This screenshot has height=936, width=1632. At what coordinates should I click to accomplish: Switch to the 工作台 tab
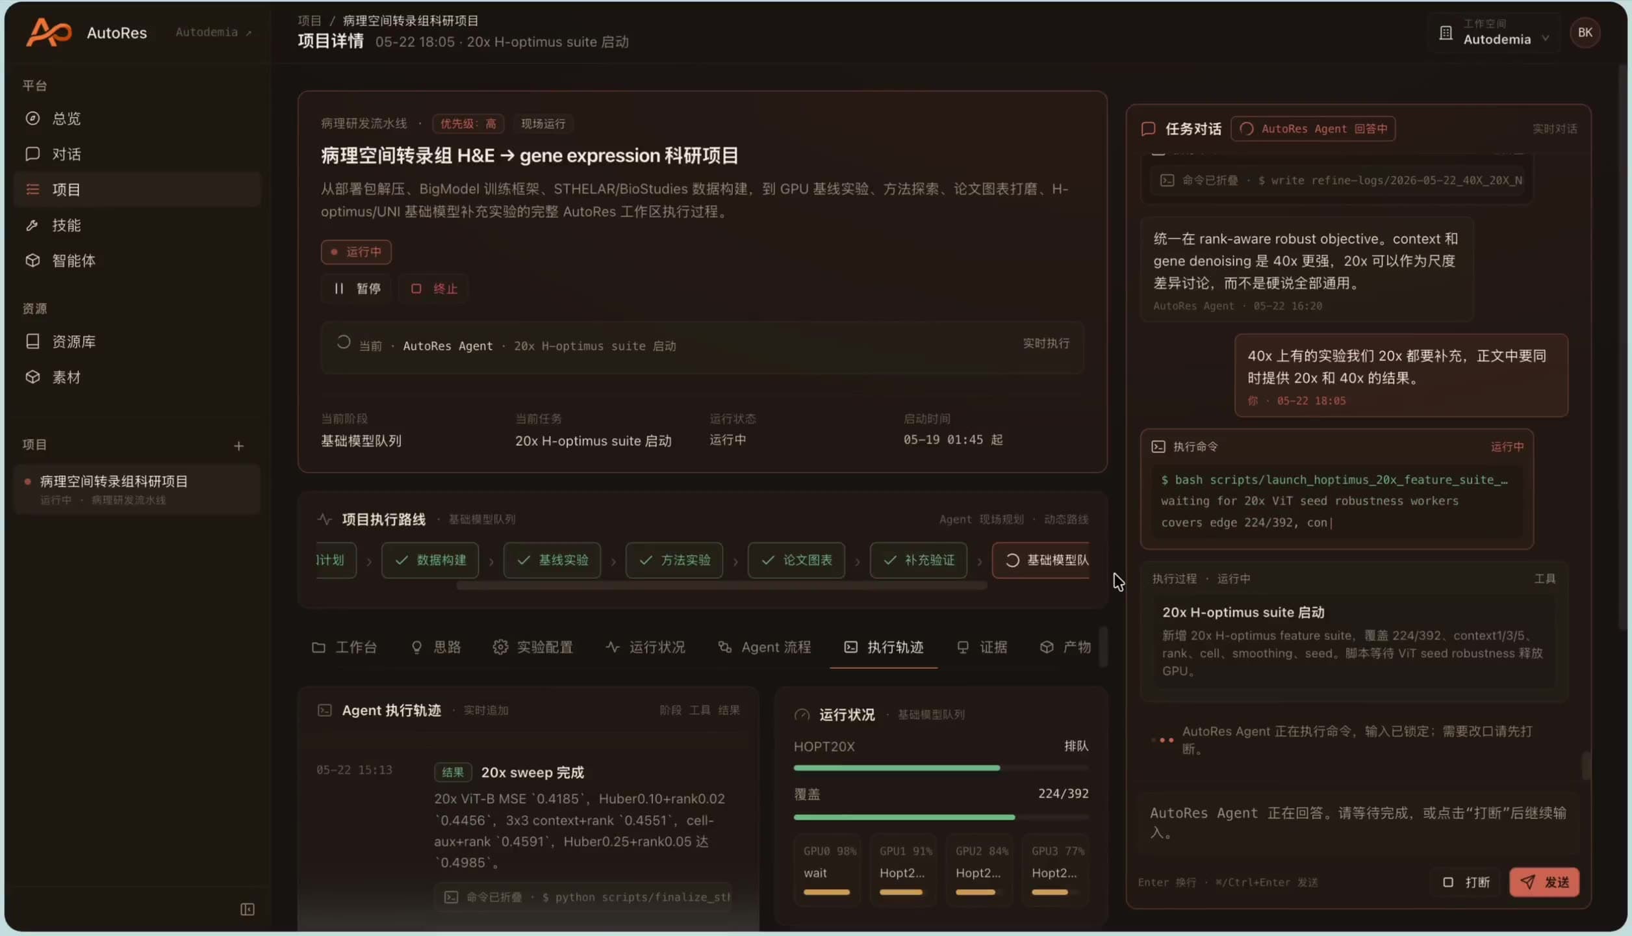[344, 647]
